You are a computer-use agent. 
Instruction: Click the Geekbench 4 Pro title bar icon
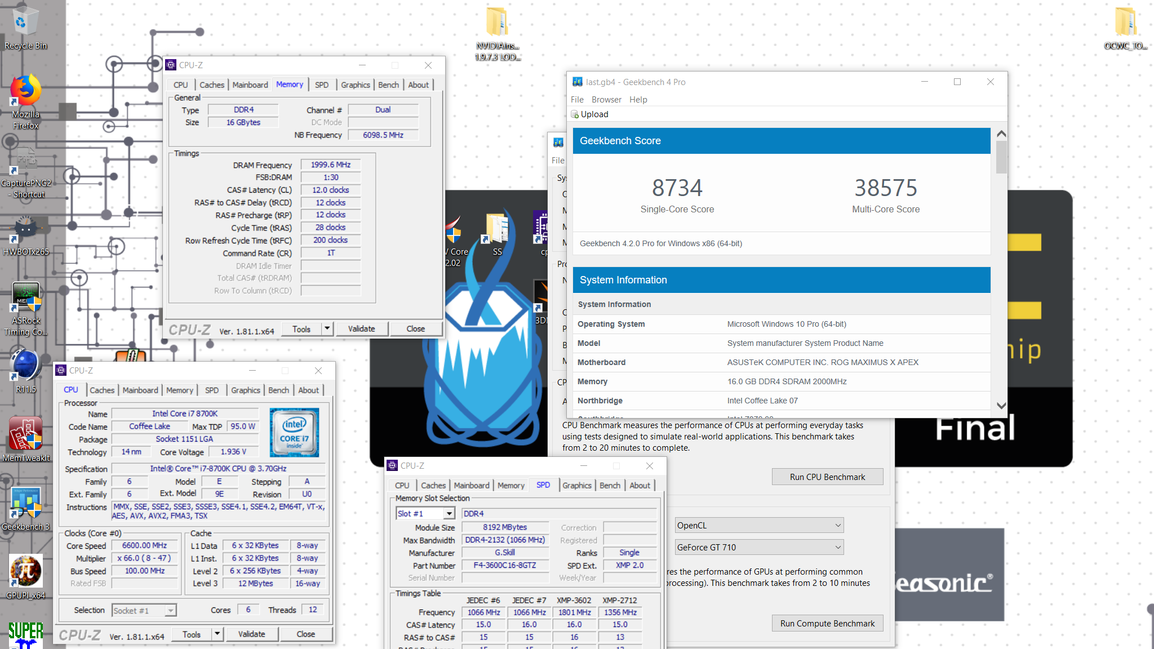577,82
